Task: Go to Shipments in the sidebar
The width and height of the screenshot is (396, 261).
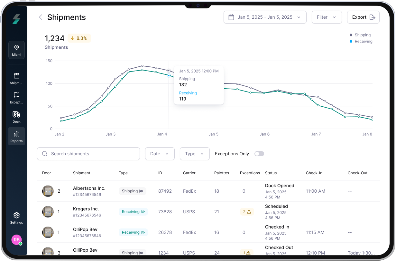Action: [16, 79]
